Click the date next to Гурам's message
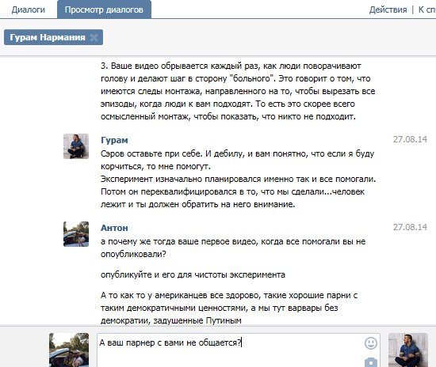The height and width of the screenshot is (367, 436). (410, 139)
